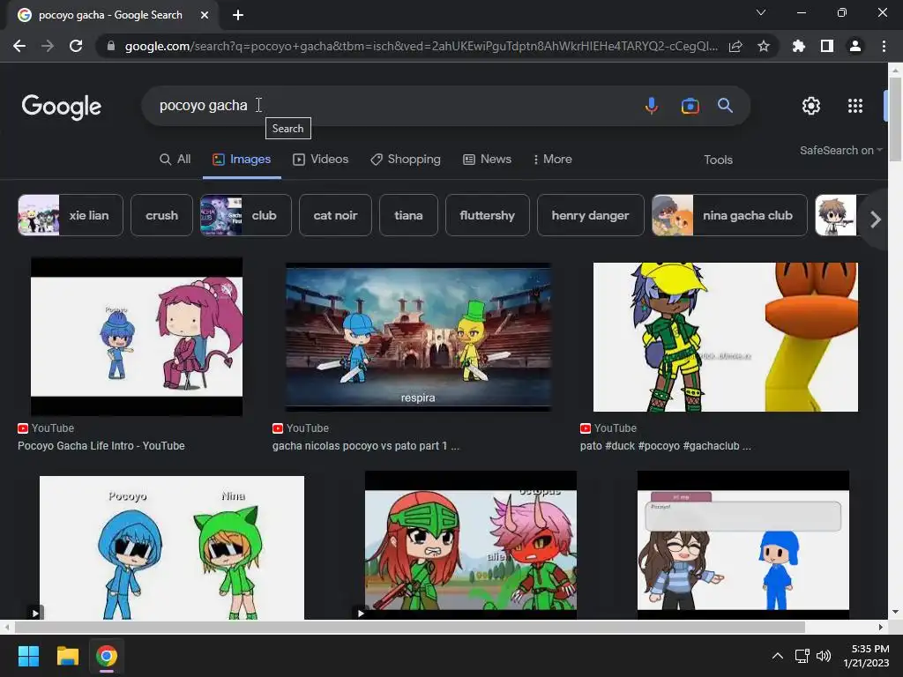Open the taskbar clock and date
The width and height of the screenshot is (903, 677).
coord(866,656)
